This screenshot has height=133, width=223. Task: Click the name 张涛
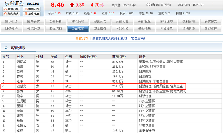tap(20, 67)
